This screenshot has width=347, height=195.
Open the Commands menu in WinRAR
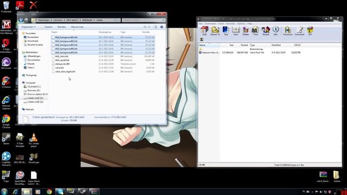click(210, 23)
